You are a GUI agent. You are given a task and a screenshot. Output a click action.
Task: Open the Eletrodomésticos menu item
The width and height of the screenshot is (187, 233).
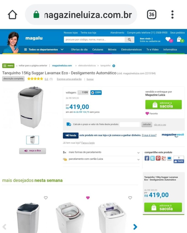131,50
